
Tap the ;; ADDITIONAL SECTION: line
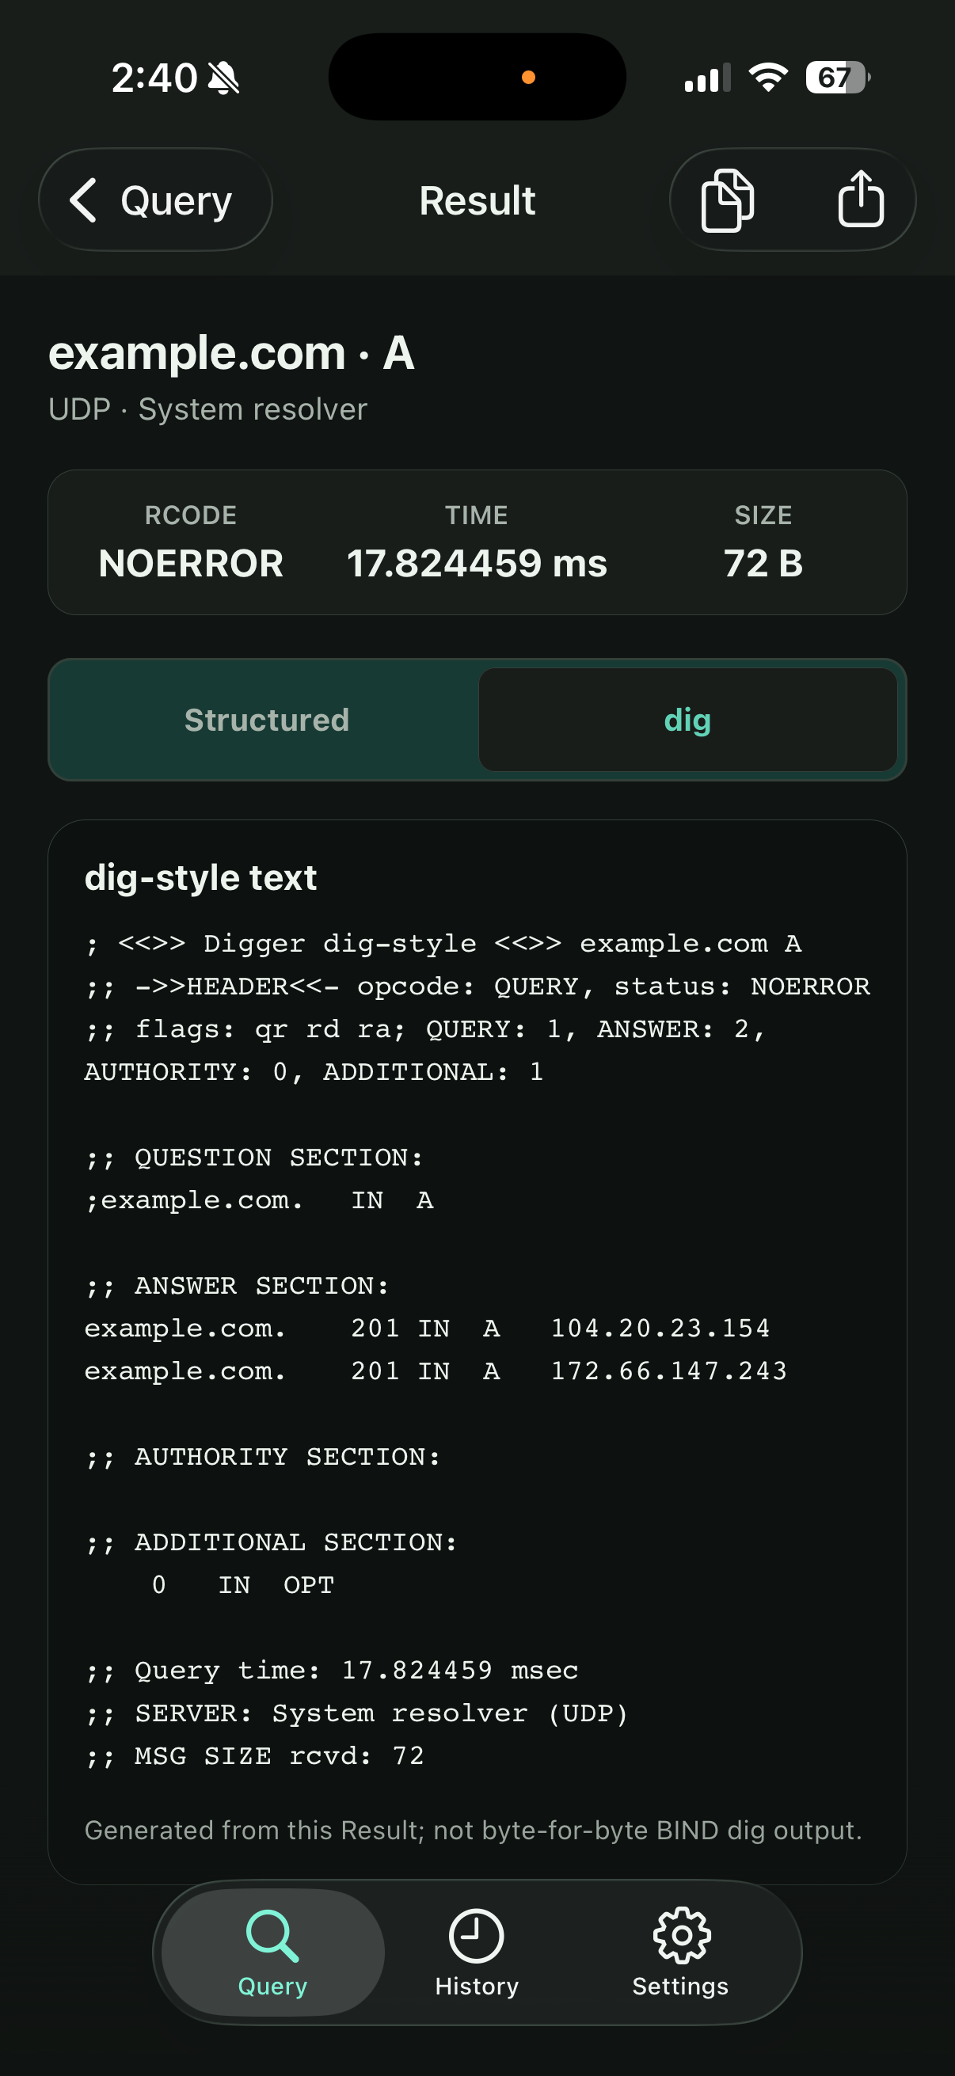coord(271,1542)
